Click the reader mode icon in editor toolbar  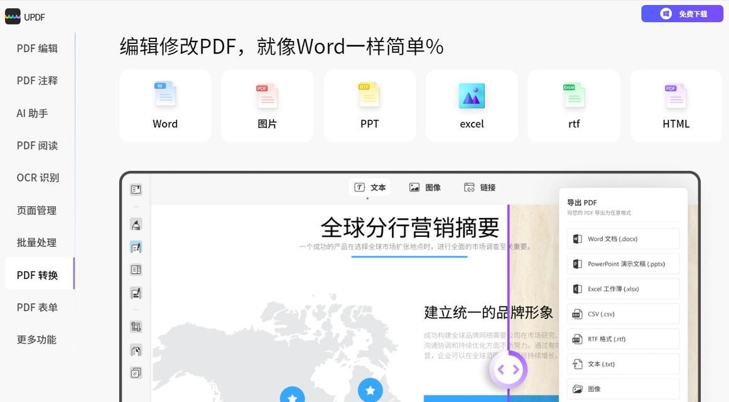point(136,189)
